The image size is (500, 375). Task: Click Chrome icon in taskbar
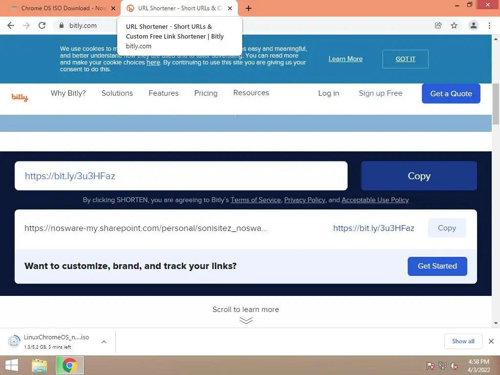[x=70, y=365]
